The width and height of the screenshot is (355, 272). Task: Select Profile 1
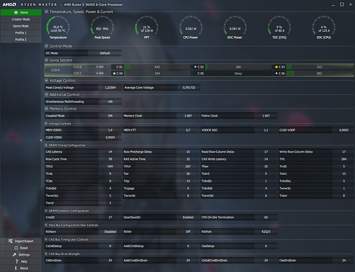(x=21, y=33)
